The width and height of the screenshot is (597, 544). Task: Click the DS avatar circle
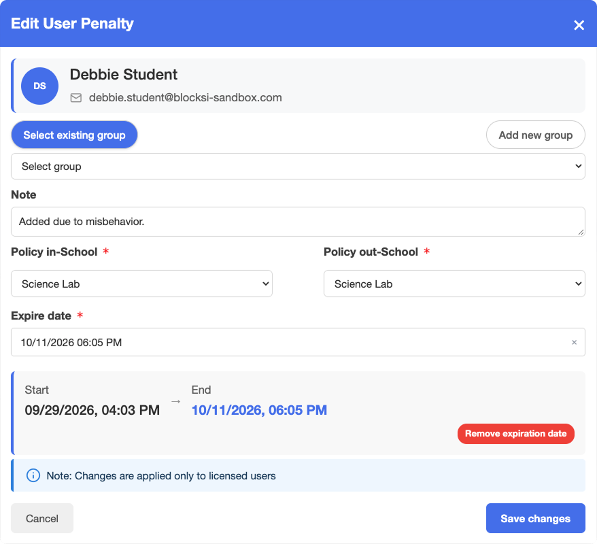click(39, 86)
